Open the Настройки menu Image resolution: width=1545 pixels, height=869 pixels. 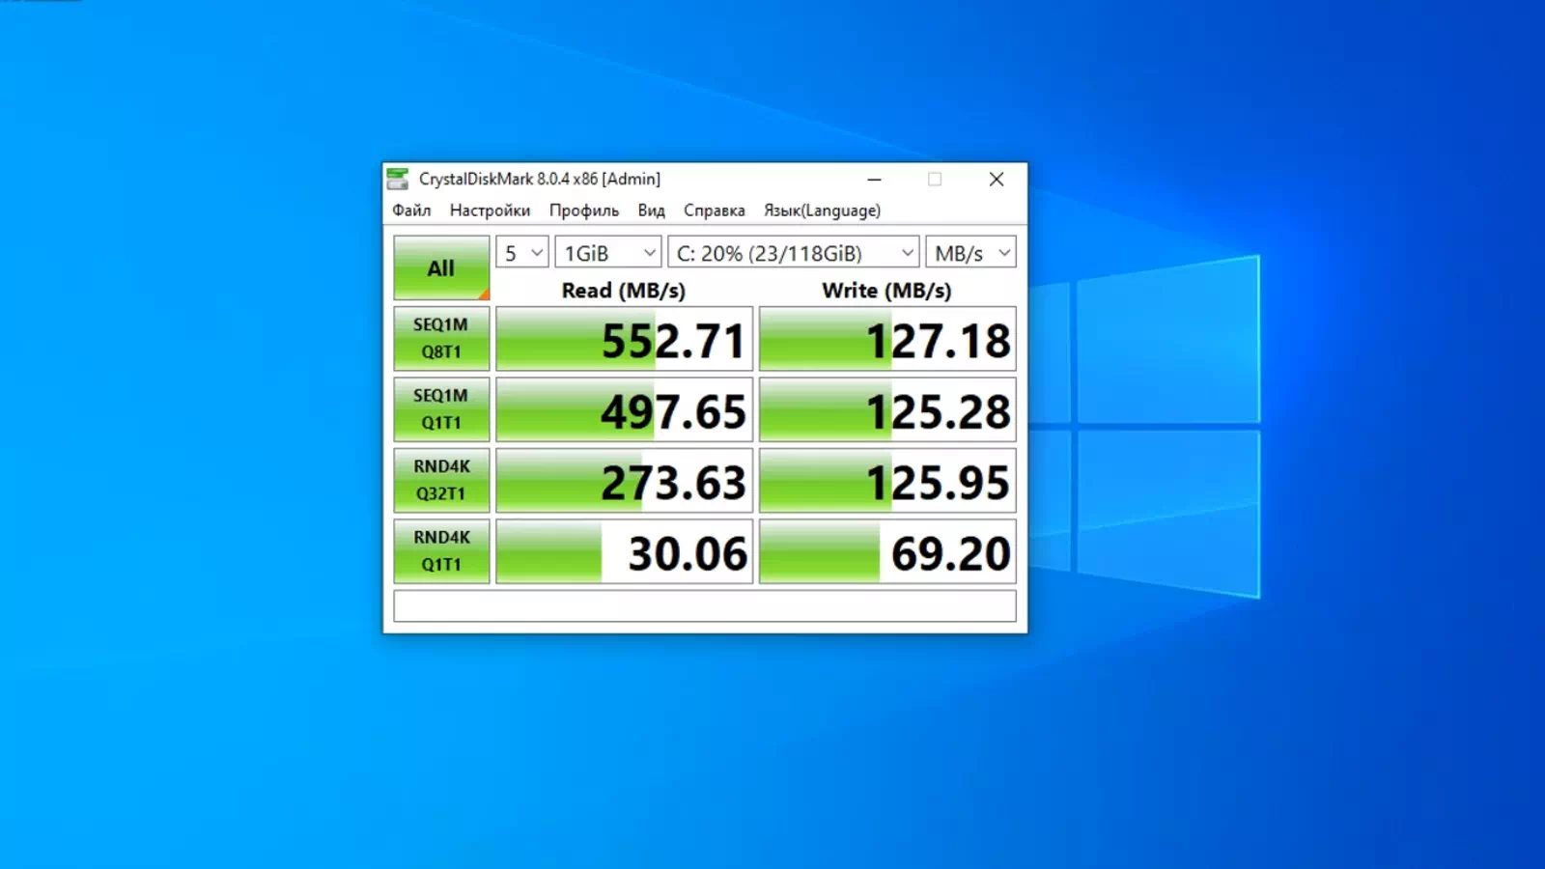[x=490, y=210]
